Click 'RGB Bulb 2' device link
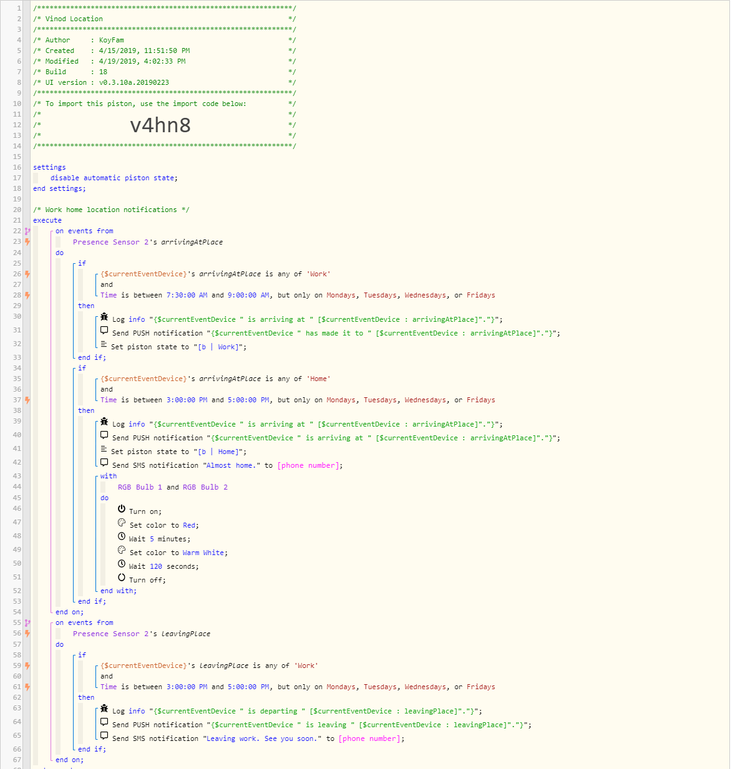 click(205, 487)
